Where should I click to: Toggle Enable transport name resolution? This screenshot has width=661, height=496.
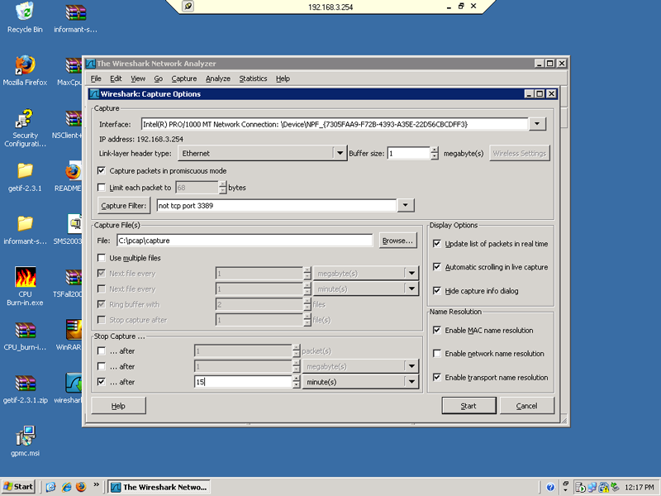tap(437, 377)
